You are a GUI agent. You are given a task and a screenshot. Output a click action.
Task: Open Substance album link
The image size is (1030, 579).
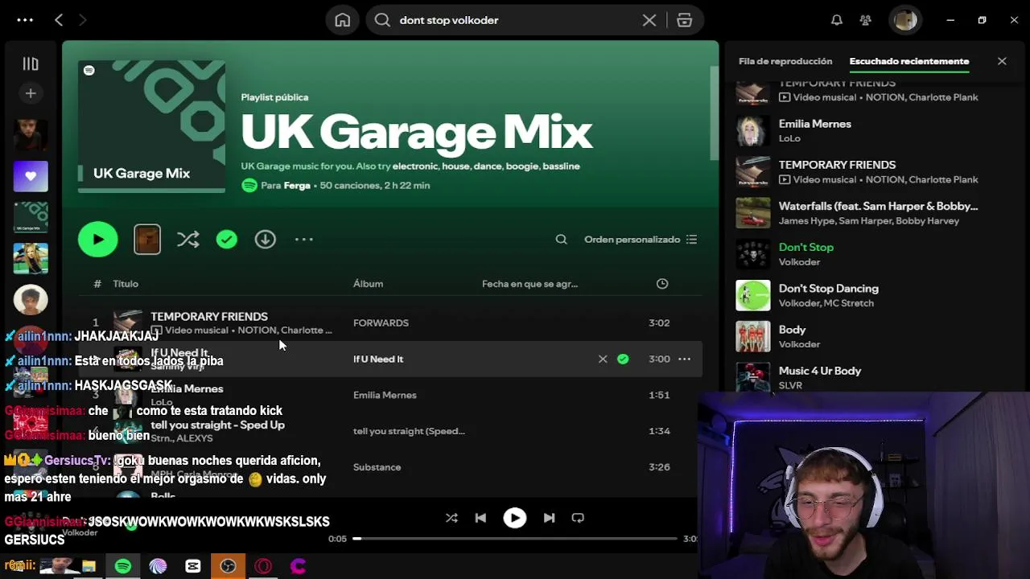377,467
